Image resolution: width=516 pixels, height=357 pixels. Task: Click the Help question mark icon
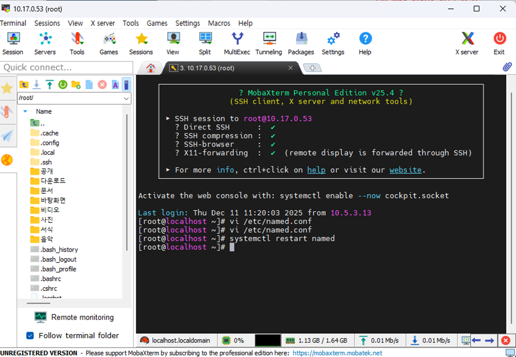pos(365,43)
